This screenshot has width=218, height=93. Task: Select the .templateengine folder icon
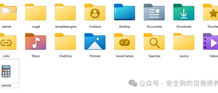tap(65, 12)
